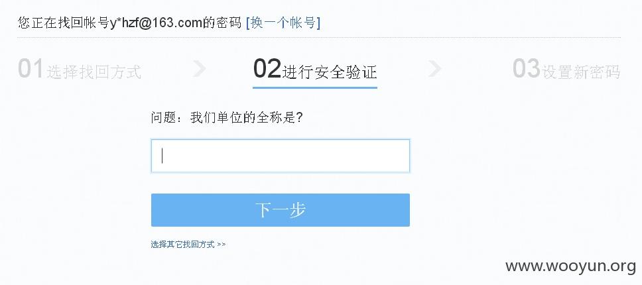Viewport: 642px width, 285px height.
Task: Click the large 01 step number
Action: coord(31,68)
